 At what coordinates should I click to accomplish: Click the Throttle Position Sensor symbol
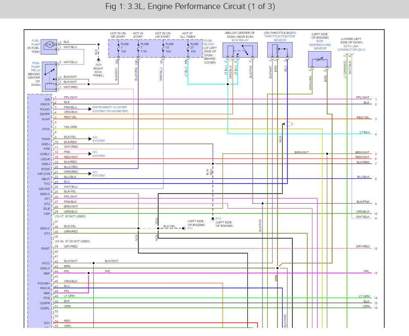(280, 50)
